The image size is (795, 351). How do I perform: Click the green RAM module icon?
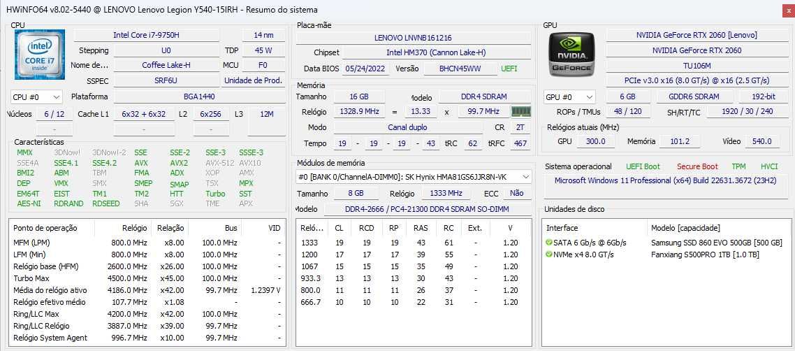pos(520,112)
